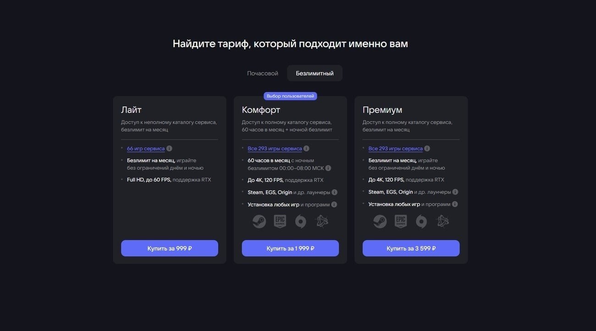Image resolution: width=596 pixels, height=331 pixels.
Task: Show info for Премиум Установка любых игр
Action: pyautogui.click(x=455, y=204)
